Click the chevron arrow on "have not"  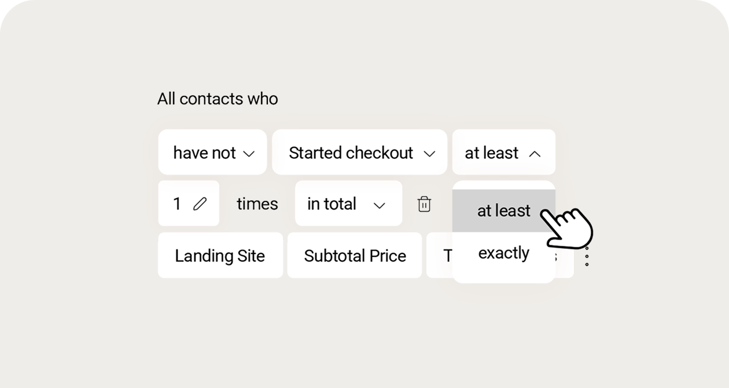(249, 154)
